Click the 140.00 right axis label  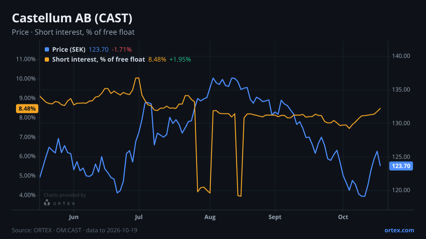click(401, 56)
